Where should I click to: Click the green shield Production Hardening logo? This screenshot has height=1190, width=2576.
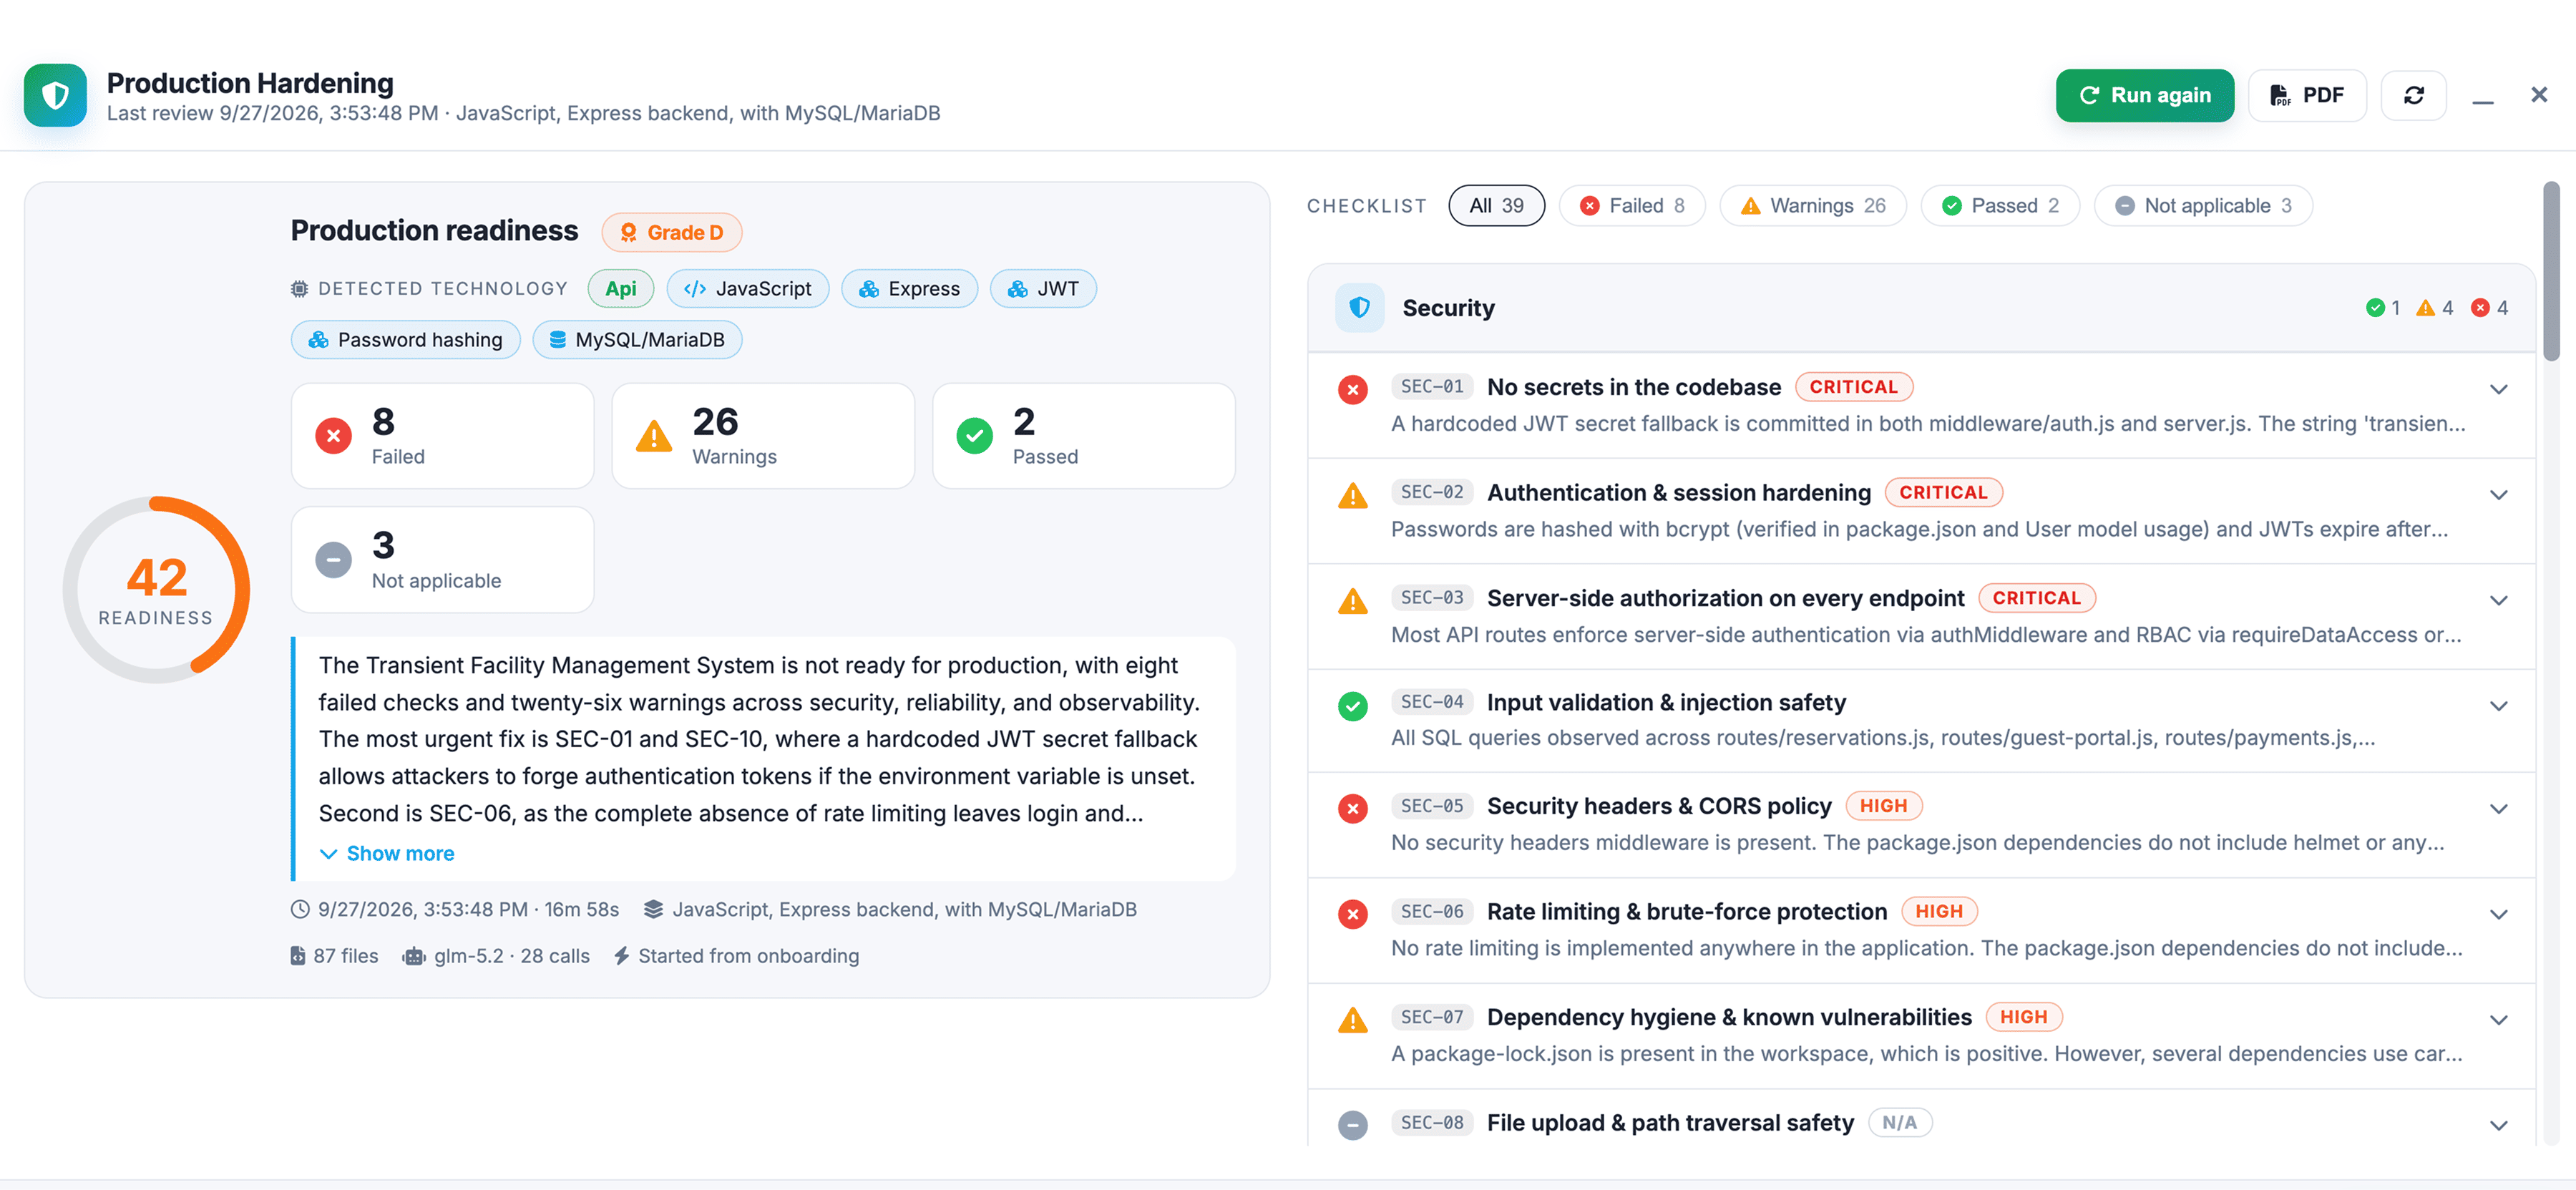pyautogui.click(x=55, y=95)
